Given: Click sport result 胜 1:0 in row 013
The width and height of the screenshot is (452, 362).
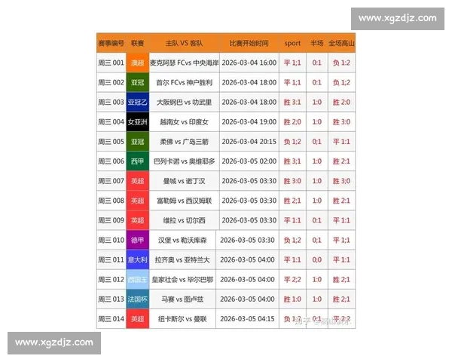Looking at the screenshot, I should 292,299.
